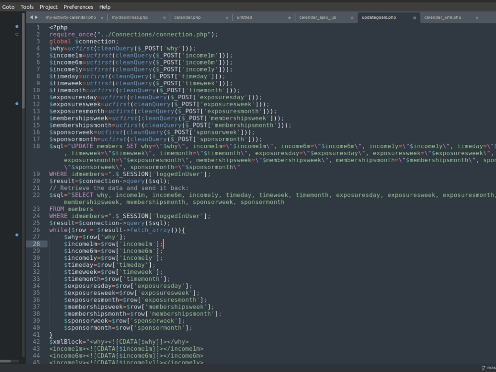Click the sidebar vertical scrollbar
Screen dimensions: 496x372
point(23,61)
